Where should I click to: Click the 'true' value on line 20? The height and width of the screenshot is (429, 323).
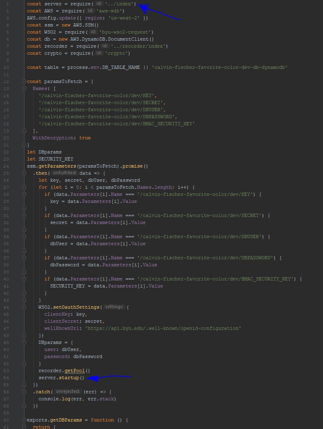(x=85, y=138)
